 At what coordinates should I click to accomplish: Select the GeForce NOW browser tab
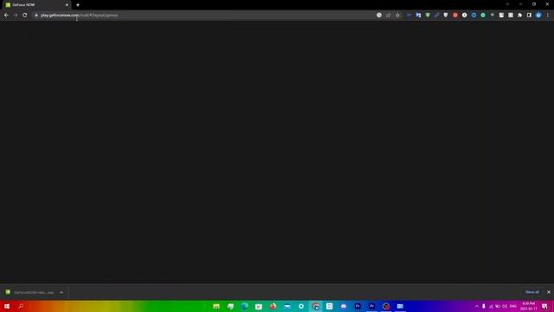[35, 5]
